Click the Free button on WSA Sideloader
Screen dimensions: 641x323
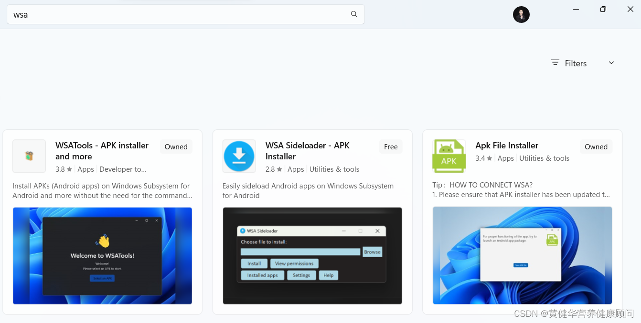pos(391,147)
